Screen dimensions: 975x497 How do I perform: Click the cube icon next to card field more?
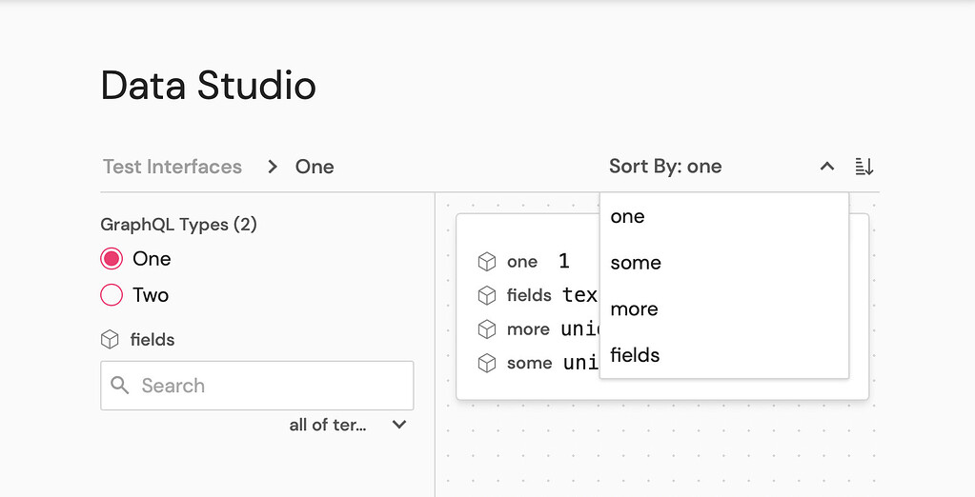click(487, 329)
